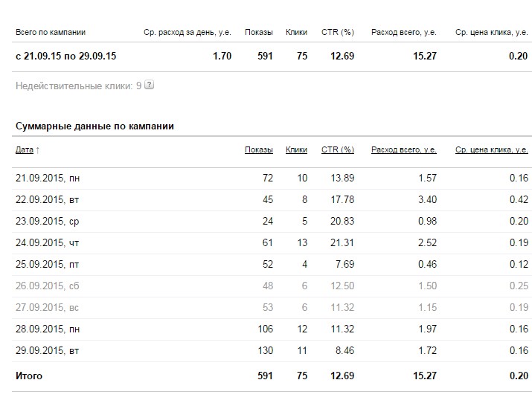Select the 28.09.2015, пн row

pos(272,329)
